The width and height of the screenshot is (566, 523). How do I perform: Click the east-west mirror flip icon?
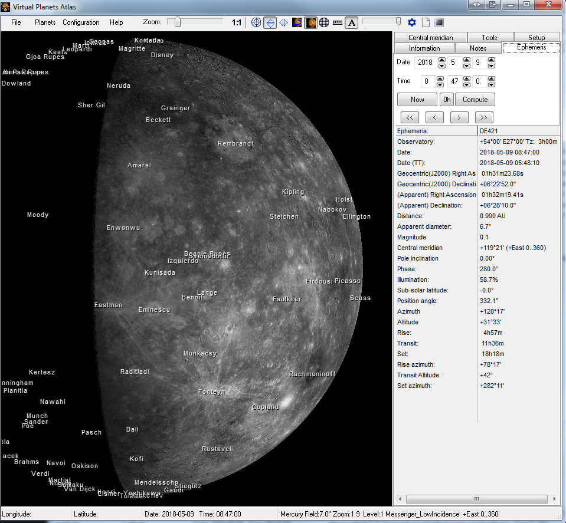(284, 22)
